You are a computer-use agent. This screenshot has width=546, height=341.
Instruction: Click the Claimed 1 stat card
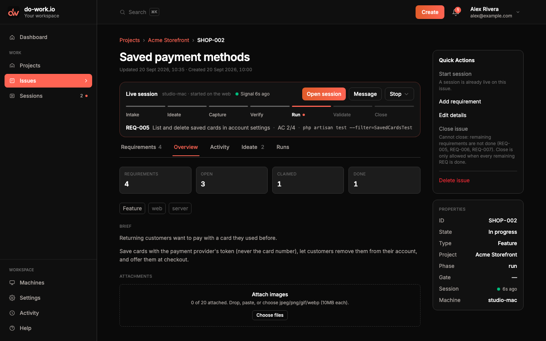click(x=308, y=180)
